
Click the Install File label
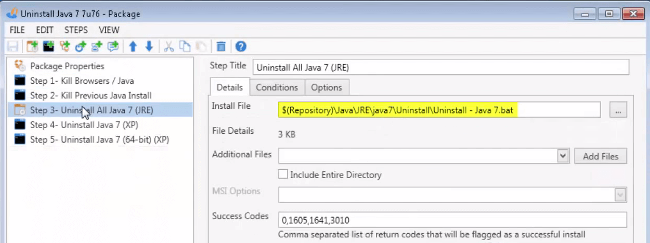(231, 106)
